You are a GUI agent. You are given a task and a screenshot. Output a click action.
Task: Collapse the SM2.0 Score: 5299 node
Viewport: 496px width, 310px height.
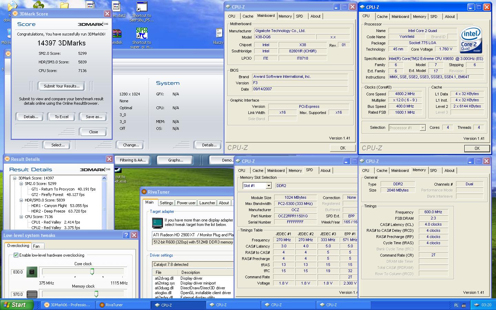21,184
